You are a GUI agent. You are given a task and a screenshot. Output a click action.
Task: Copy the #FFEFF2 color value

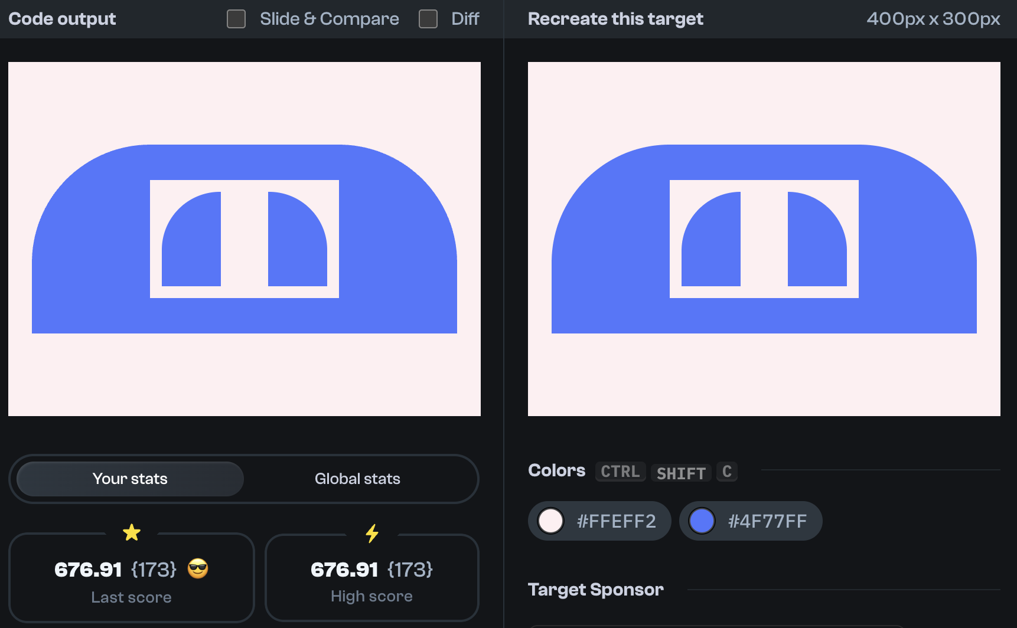point(616,521)
